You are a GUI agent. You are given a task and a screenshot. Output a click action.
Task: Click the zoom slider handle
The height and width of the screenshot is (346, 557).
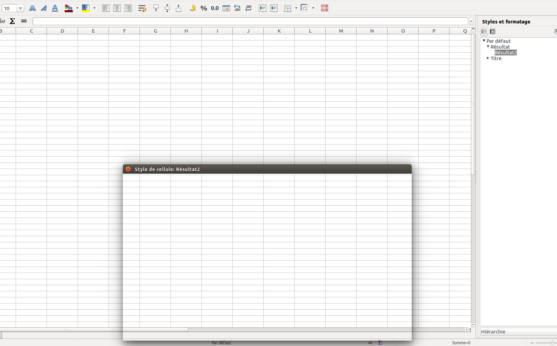pyautogui.click(x=552, y=343)
